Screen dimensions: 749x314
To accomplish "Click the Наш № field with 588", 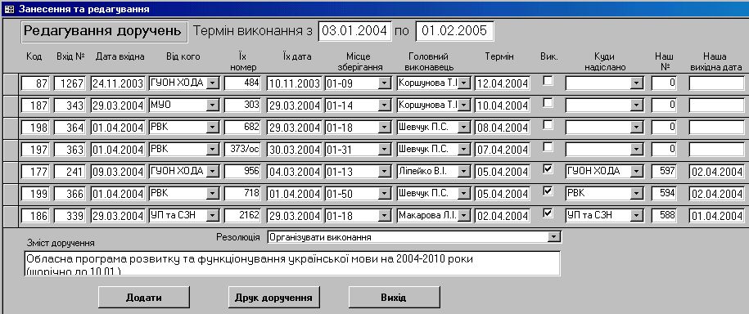I will (x=664, y=215).
